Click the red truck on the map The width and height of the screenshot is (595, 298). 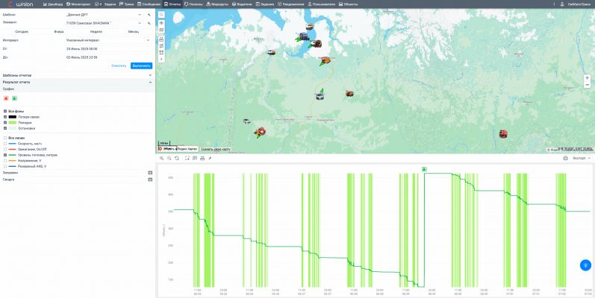tap(503, 133)
